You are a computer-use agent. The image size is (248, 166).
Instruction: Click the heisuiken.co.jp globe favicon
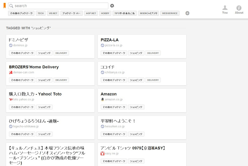point(102,126)
